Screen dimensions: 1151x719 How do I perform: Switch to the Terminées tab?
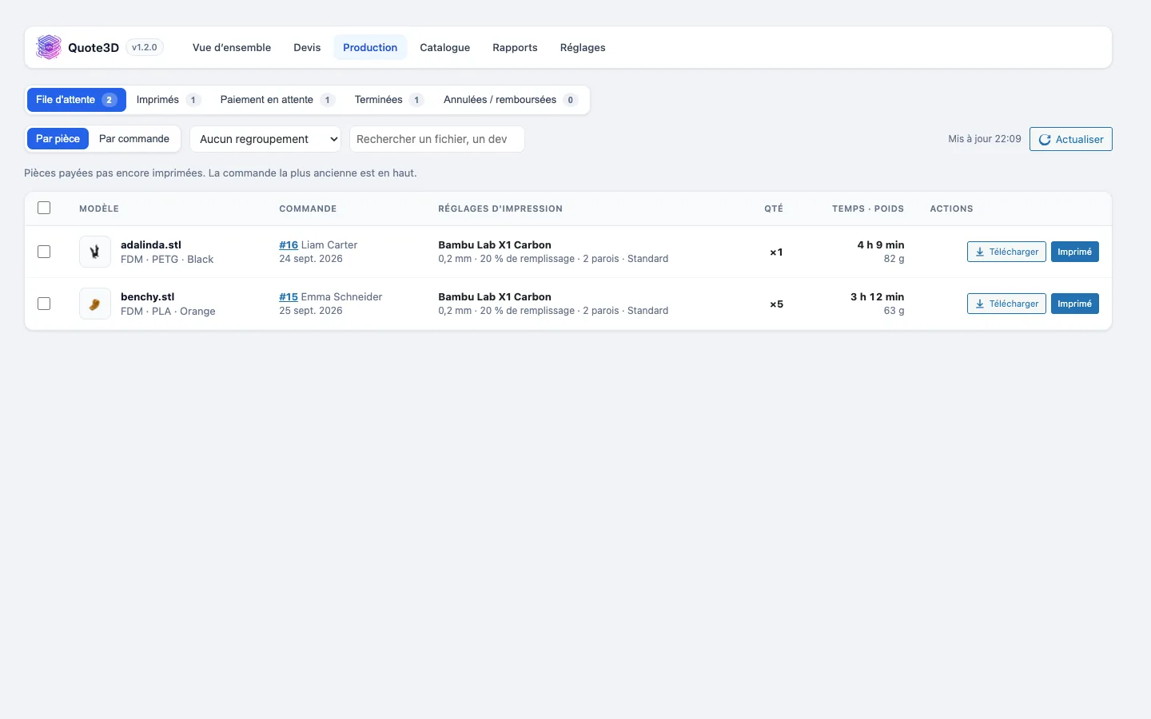click(389, 100)
